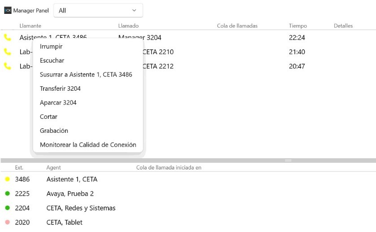Screen dimensions: 376x232
Task: Select Susurrar a Asistente 1, CETA 3486
Action: (86, 75)
